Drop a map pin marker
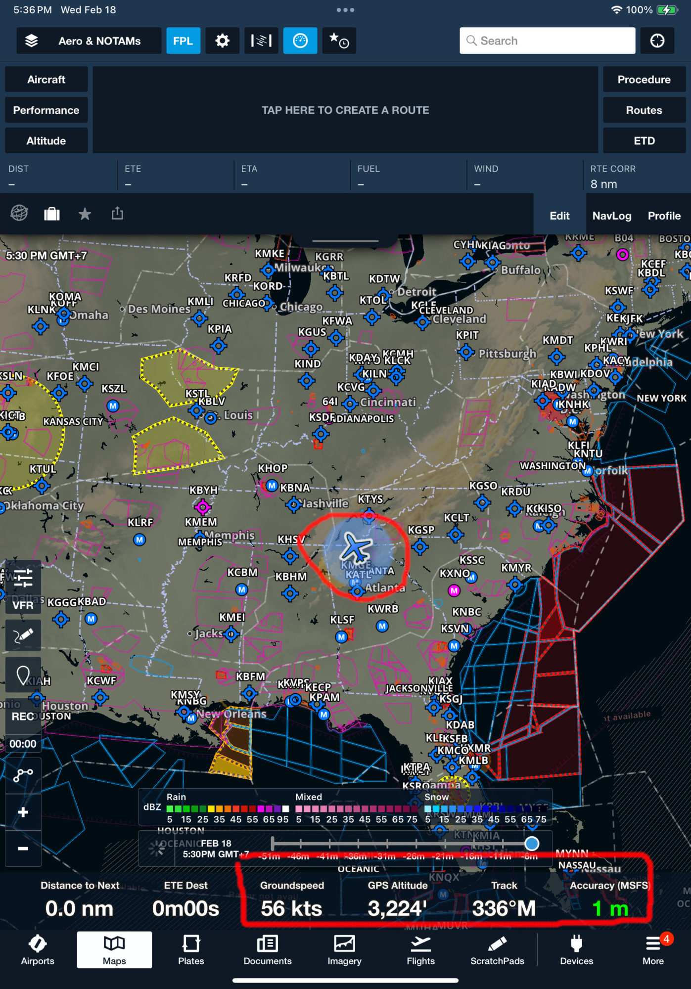This screenshot has width=691, height=989. (x=23, y=675)
